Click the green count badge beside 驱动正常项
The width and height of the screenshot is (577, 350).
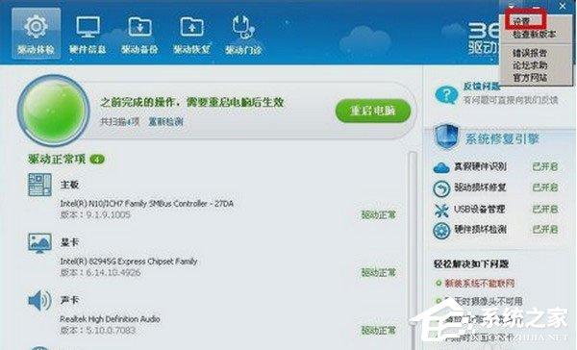[x=97, y=159]
